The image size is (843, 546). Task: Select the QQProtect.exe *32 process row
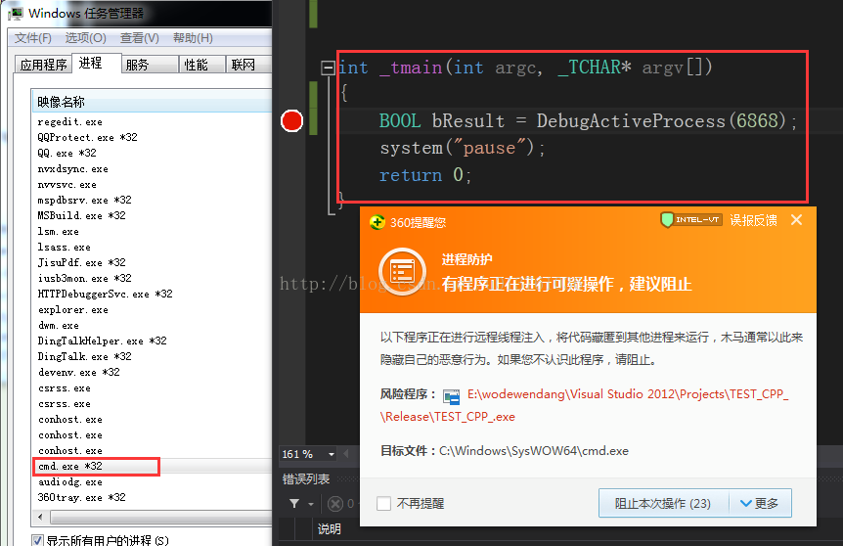point(152,138)
